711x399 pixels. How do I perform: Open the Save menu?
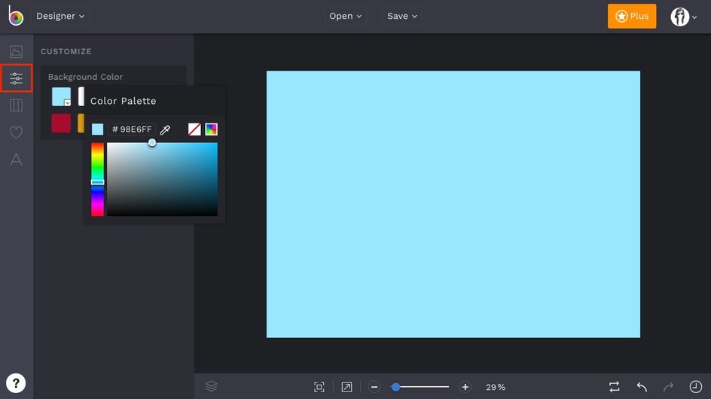click(402, 16)
